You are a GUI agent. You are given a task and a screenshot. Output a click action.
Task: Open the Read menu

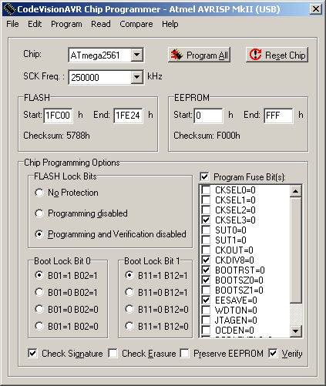tap(101, 24)
